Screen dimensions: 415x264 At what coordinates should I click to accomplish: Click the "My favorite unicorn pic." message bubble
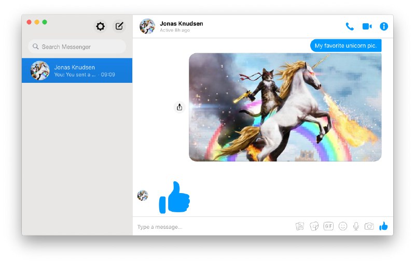click(x=345, y=46)
